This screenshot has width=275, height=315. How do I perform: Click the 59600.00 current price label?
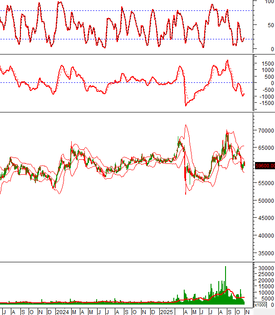click(265, 166)
